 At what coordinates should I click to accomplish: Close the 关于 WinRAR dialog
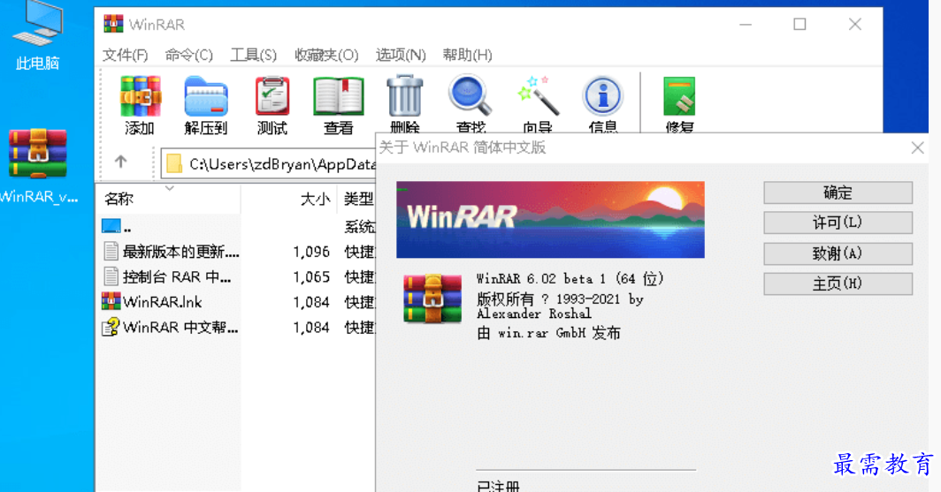click(x=917, y=148)
